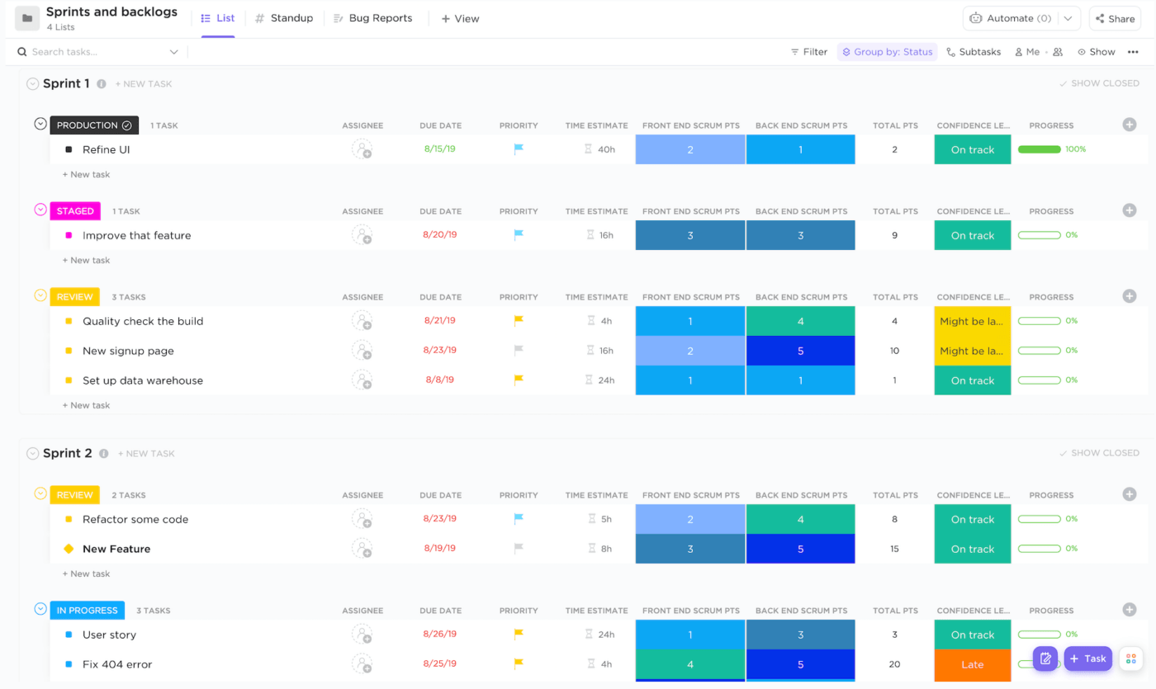Image resolution: width=1156 pixels, height=689 pixels.
Task: Toggle the Me filter
Action: pyautogui.click(x=1027, y=52)
